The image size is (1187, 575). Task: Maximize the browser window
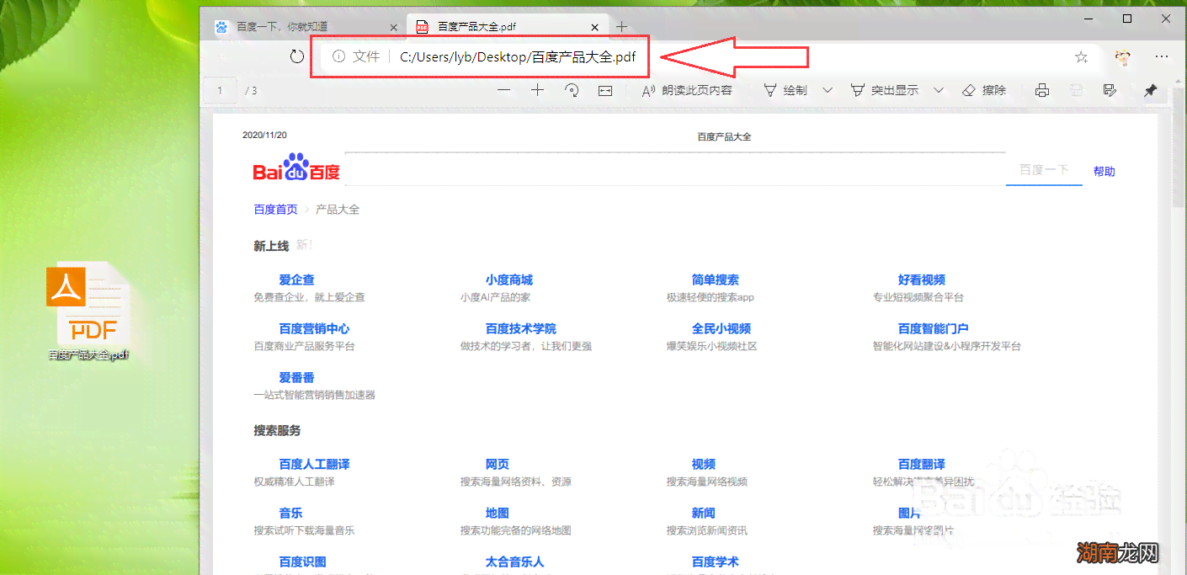tap(1127, 19)
